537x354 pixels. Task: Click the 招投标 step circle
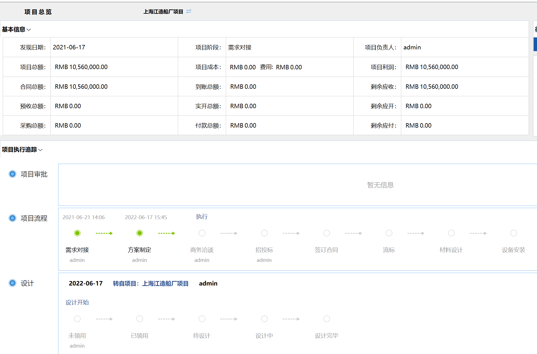coord(264,233)
